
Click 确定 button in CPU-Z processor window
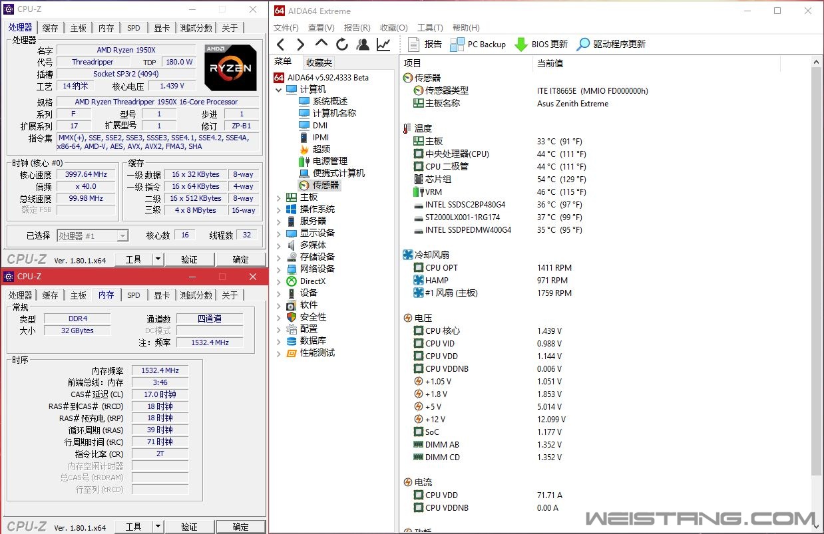241,259
